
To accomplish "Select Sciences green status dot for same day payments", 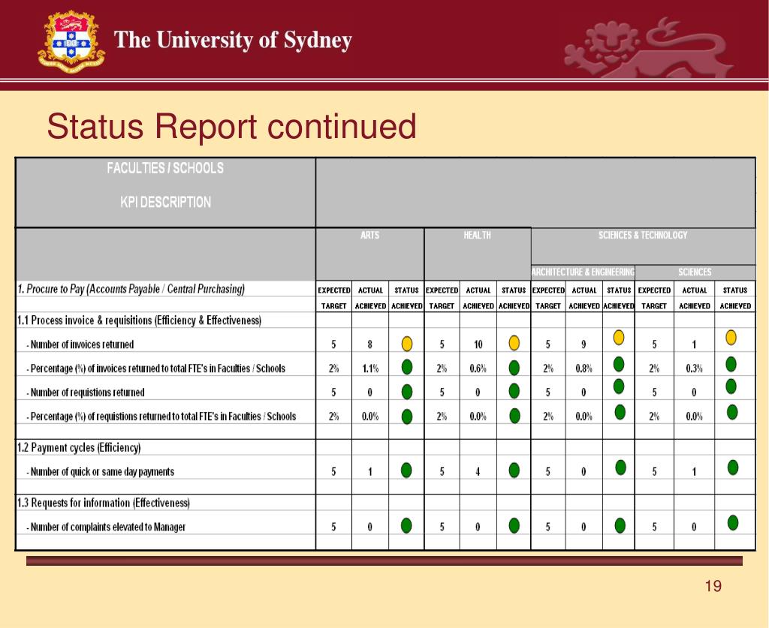I will (733, 468).
